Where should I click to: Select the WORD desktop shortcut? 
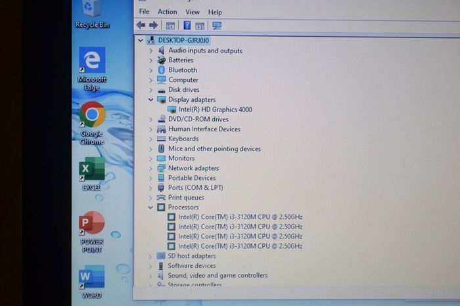pos(91,282)
